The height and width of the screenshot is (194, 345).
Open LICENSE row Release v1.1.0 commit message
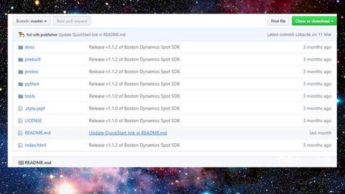(134, 121)
